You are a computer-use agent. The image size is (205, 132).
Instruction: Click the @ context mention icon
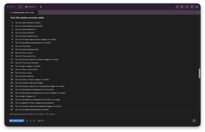coord(27,121)
